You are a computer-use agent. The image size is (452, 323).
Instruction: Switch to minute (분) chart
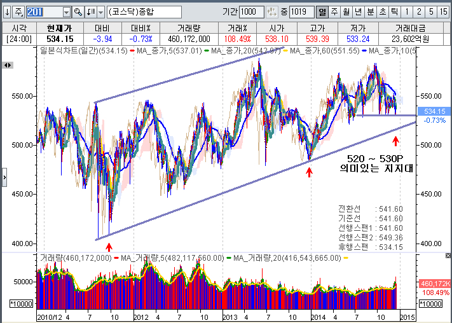(x=371, y=12)
